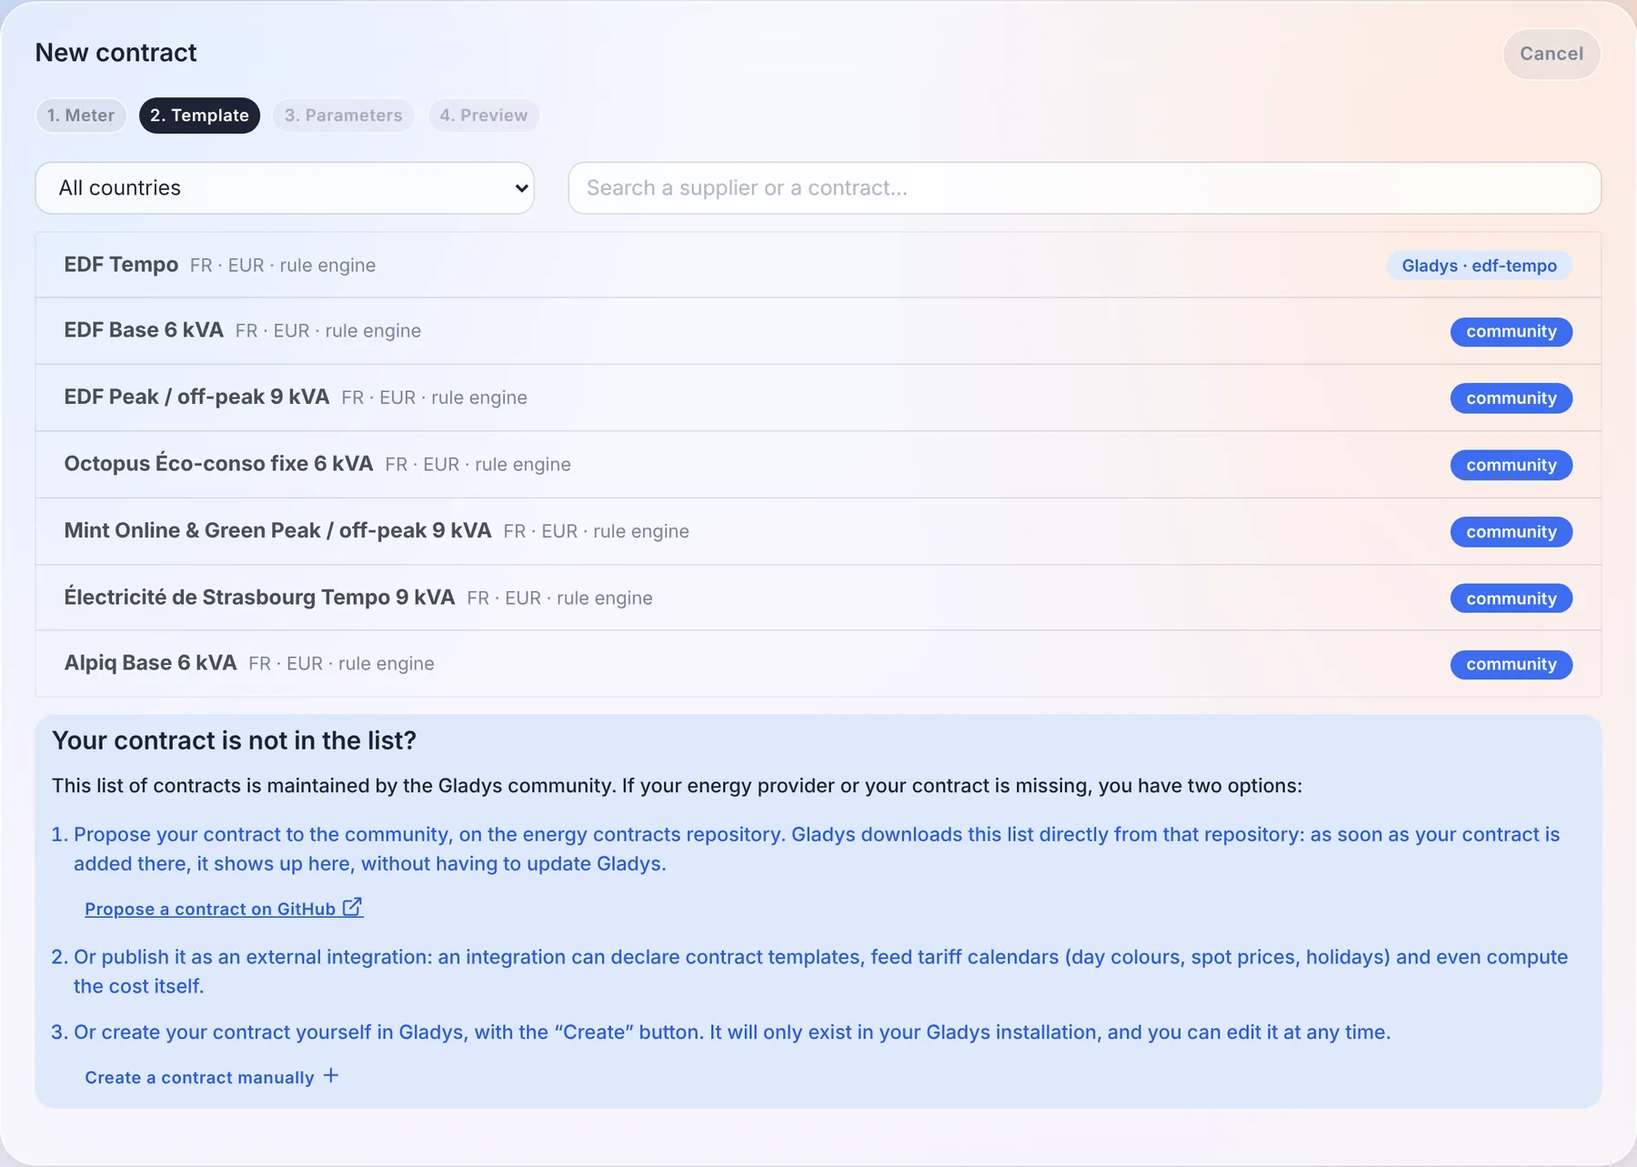Click the New contract heading

pyautogui.click(x=116, y=53)
